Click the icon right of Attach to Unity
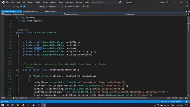The image size is (190, 107). coord(83,7)
